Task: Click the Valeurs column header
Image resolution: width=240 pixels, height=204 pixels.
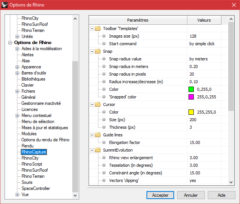Action: click(204, 20)
